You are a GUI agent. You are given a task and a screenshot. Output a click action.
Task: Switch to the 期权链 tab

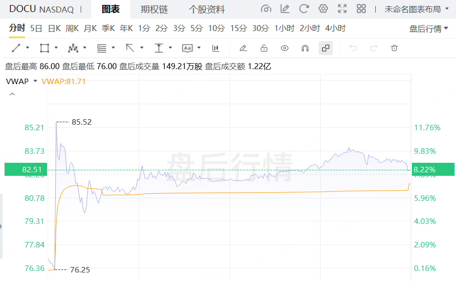pos(154,10)
